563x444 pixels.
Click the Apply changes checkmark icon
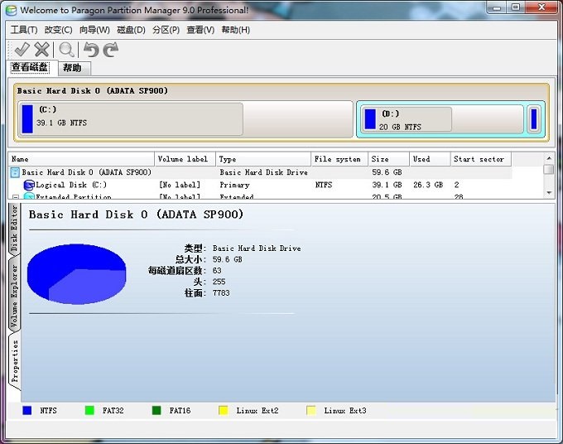22,50
